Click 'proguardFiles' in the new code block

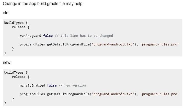tap(32, 94)
